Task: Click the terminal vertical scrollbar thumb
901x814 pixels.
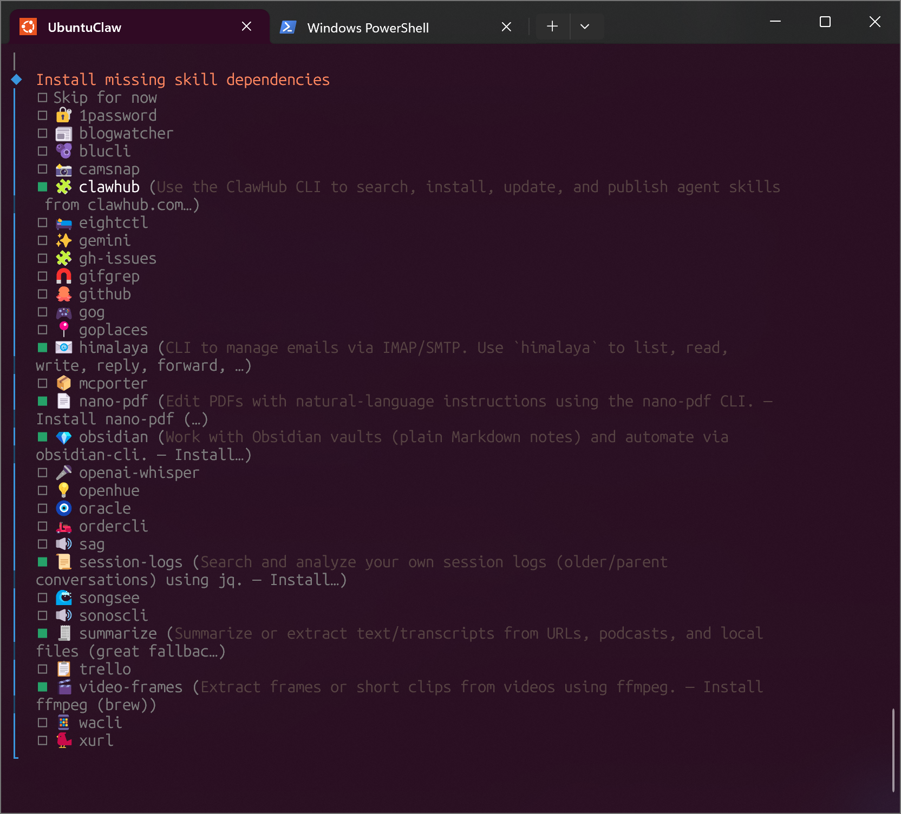Action: (x=893, y=750)
